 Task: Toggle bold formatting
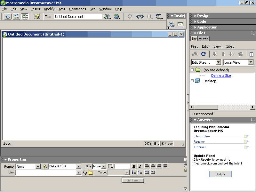pos(134,166)
